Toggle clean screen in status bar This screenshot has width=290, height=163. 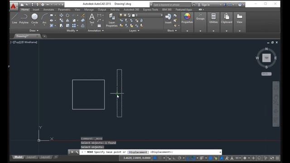pyautogui.click(x=272, y=158)
